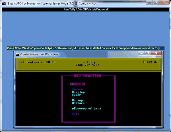Close the cmd.exe console window
This screenshot has height=132, width=171.
(x=156, y=53)
